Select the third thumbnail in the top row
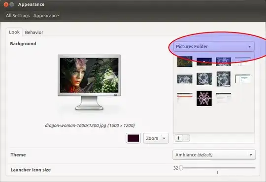The image size is (266, 182). (x=224, y=61)
